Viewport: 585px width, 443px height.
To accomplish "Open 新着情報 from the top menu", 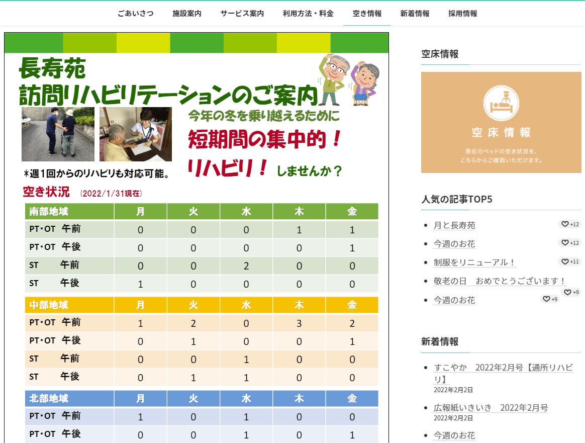I will coord(415,14).
